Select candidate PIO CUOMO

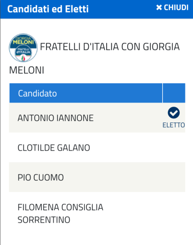click(41, 178)
